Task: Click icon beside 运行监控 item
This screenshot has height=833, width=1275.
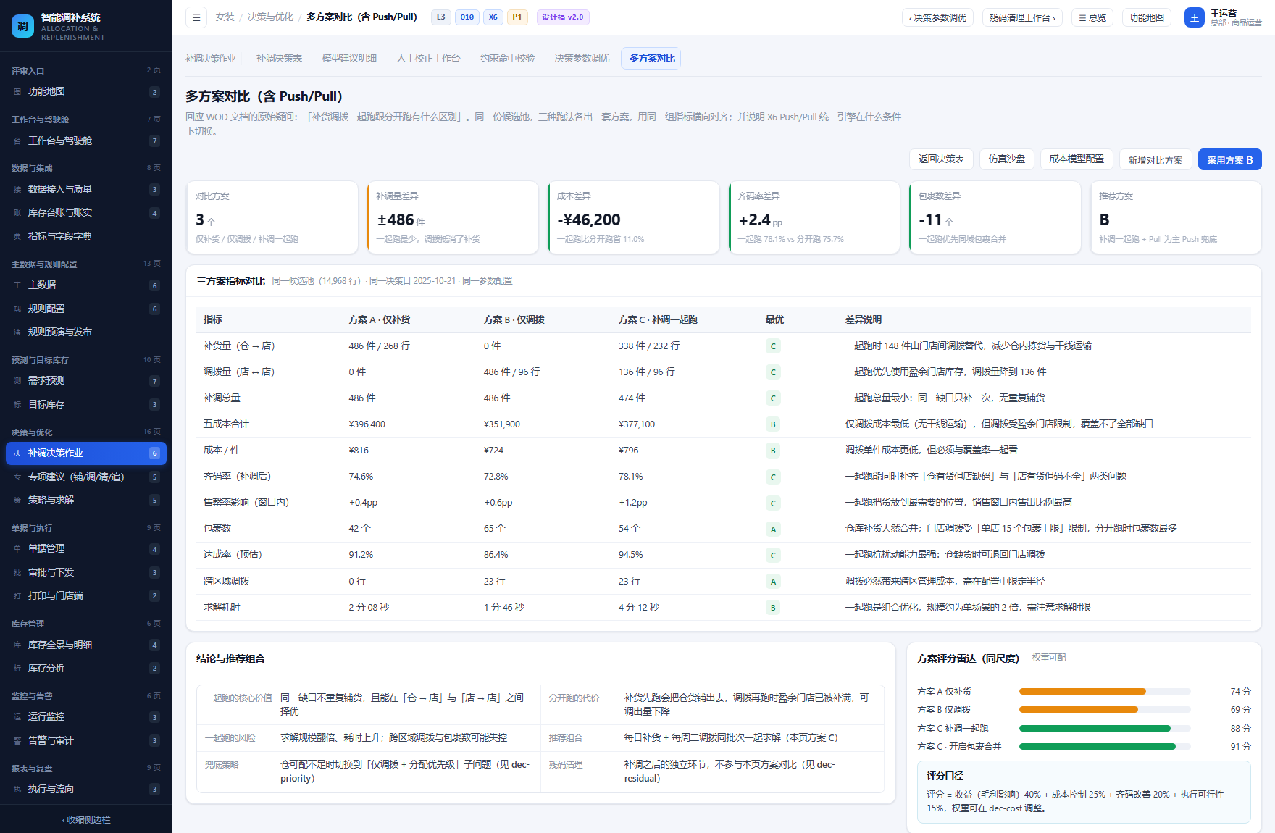Action: [x=17, y=717]
